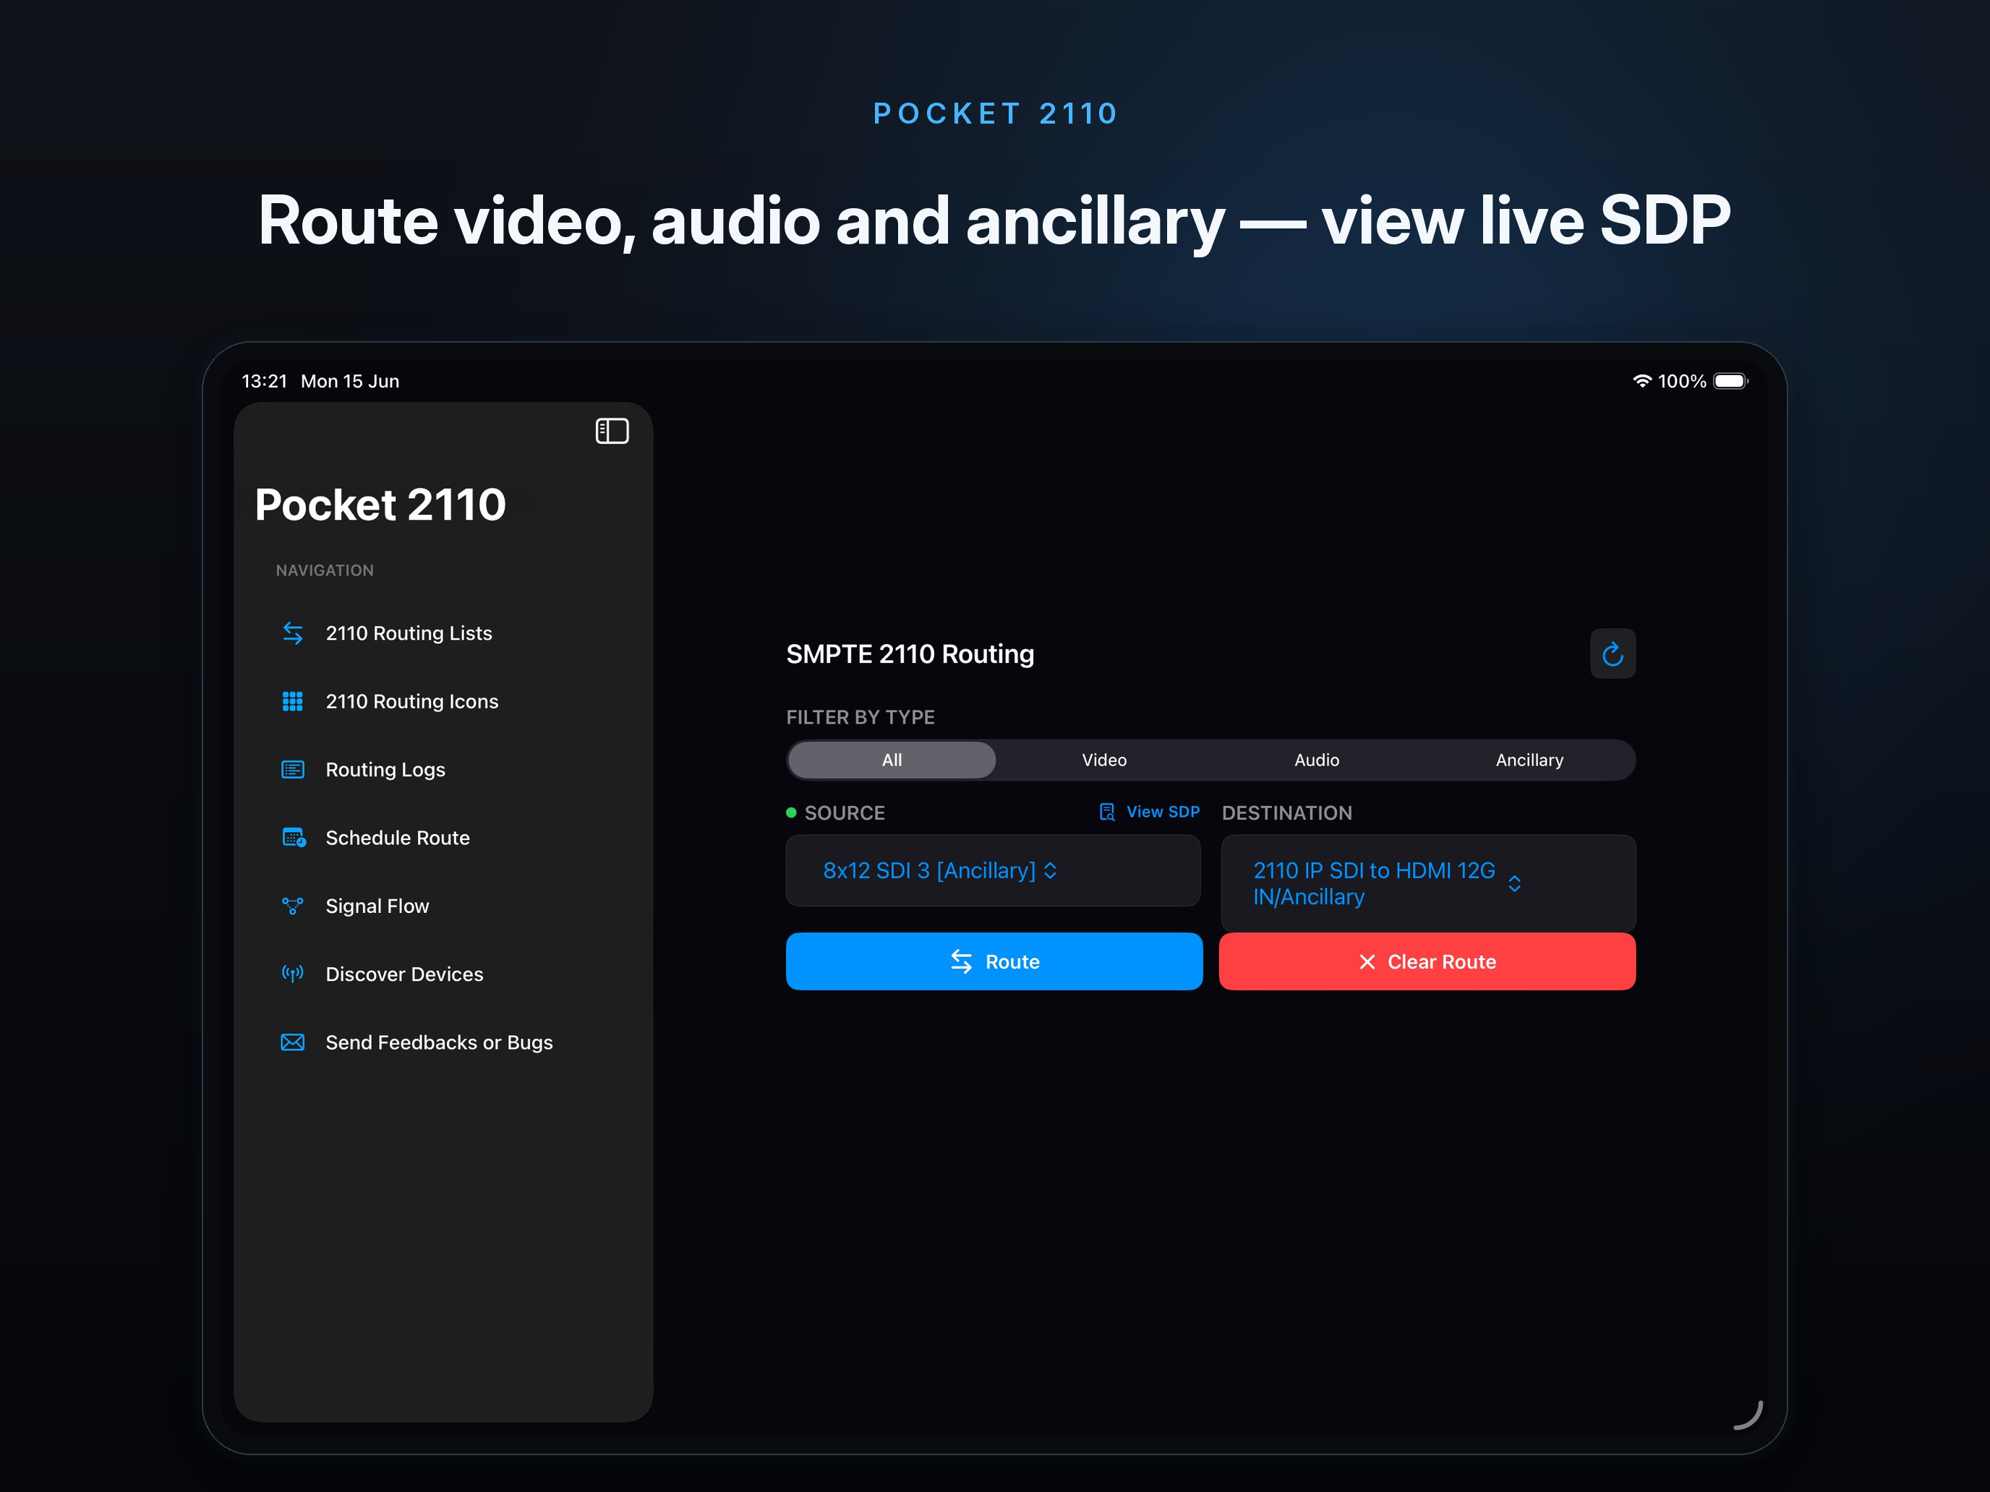Click the FILTER BY TYPE label

coord(860,718)
